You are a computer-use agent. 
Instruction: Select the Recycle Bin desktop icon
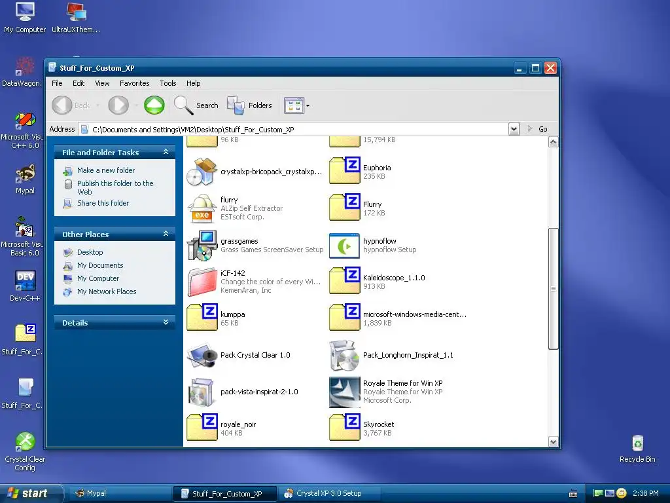637,449
